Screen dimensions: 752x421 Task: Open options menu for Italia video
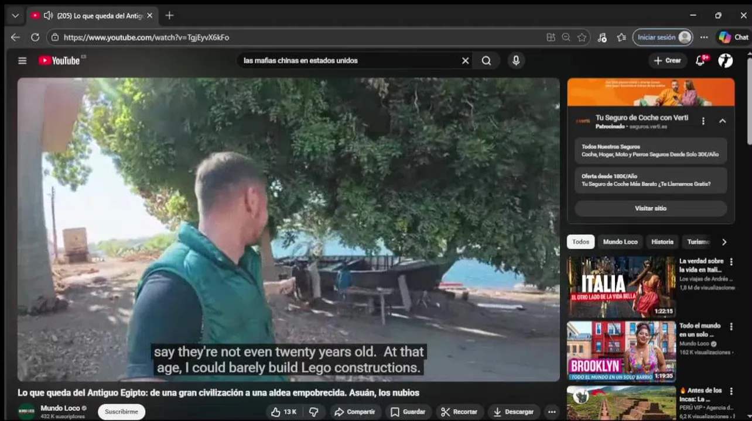731,261
